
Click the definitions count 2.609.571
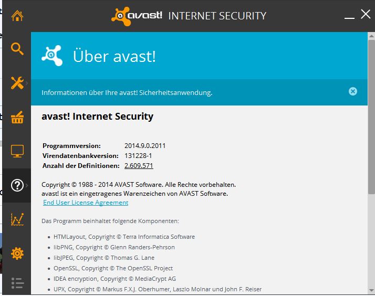point(139,166)
